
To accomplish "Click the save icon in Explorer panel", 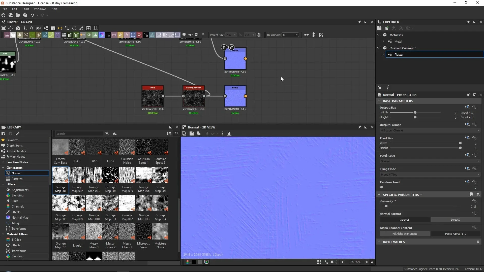I will pyautogui.click(x=379, y=28).
